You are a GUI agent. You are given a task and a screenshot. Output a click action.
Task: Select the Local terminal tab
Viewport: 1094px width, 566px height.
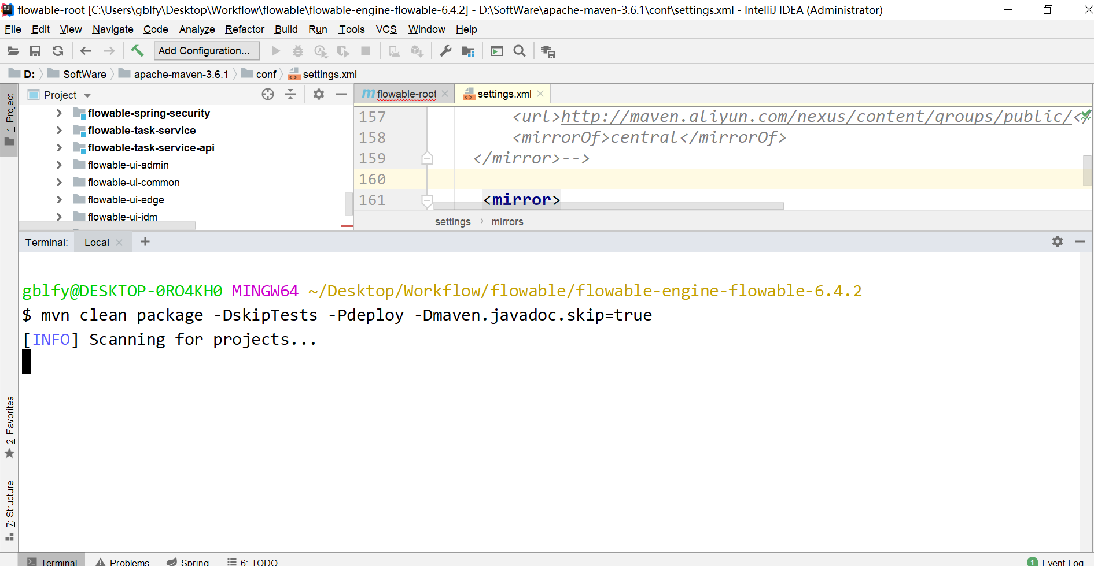coord(97,243)
